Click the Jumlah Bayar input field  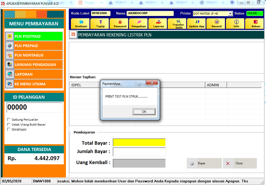[x=139, y=152]
